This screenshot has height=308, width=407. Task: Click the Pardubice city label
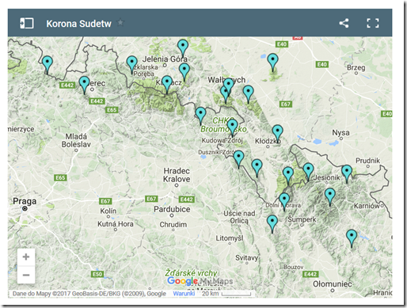click(x=172, y=209)
